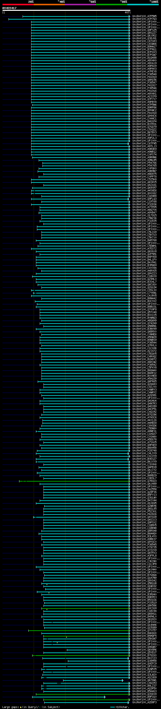Click the UniRef100_P41917 label
Image resolution: width=161 pixels, height=709 pixels.
(144, 85)
